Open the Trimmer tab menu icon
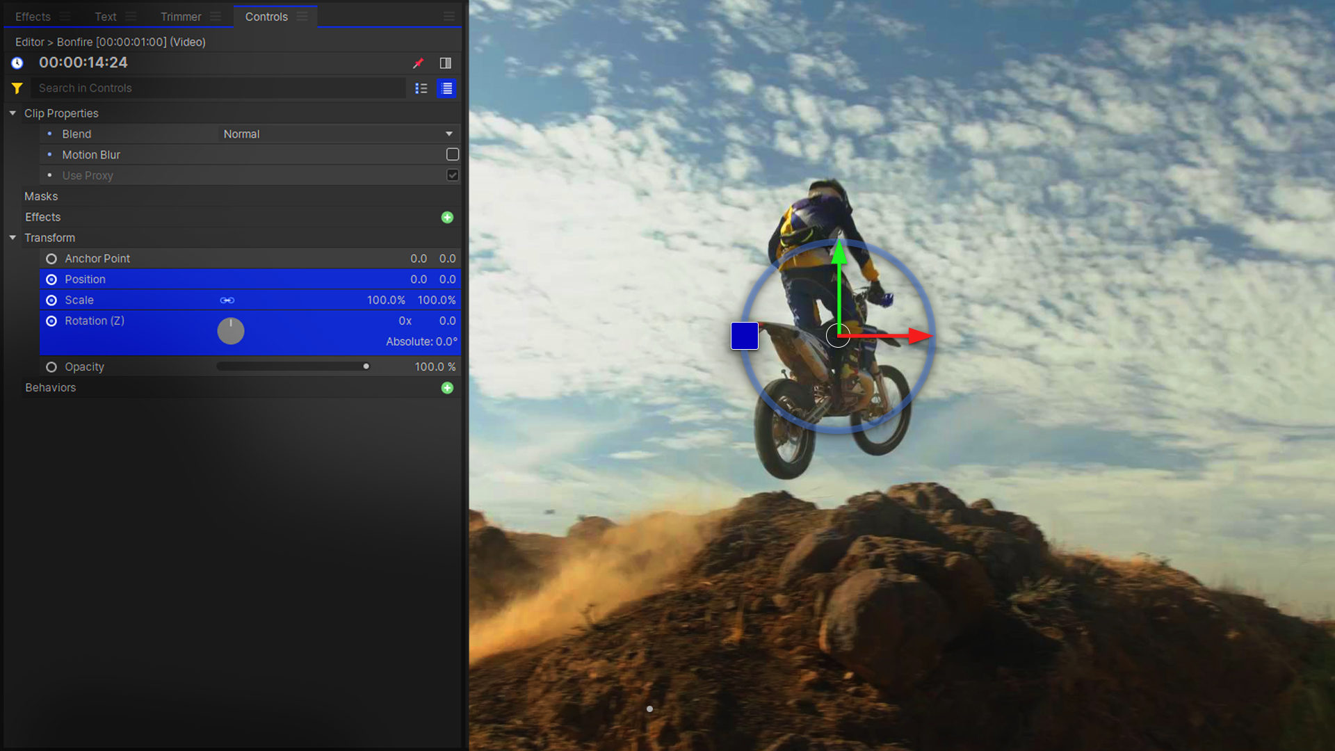Screen dimensions: 1335x751 pos(216,16)
